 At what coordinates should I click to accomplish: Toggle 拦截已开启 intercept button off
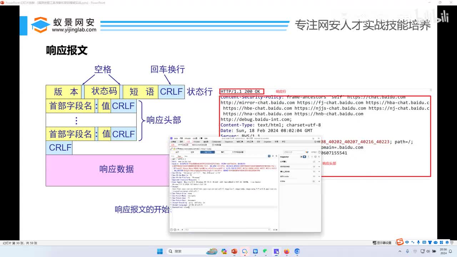[207, 152]
